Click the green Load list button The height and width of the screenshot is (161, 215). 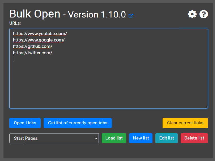coord(114,138)
